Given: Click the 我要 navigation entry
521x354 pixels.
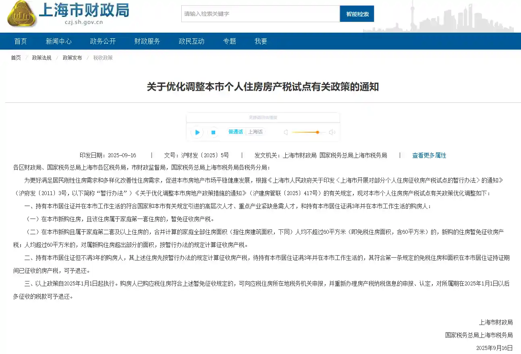Looking at the screenshot, I should [260, 41].
